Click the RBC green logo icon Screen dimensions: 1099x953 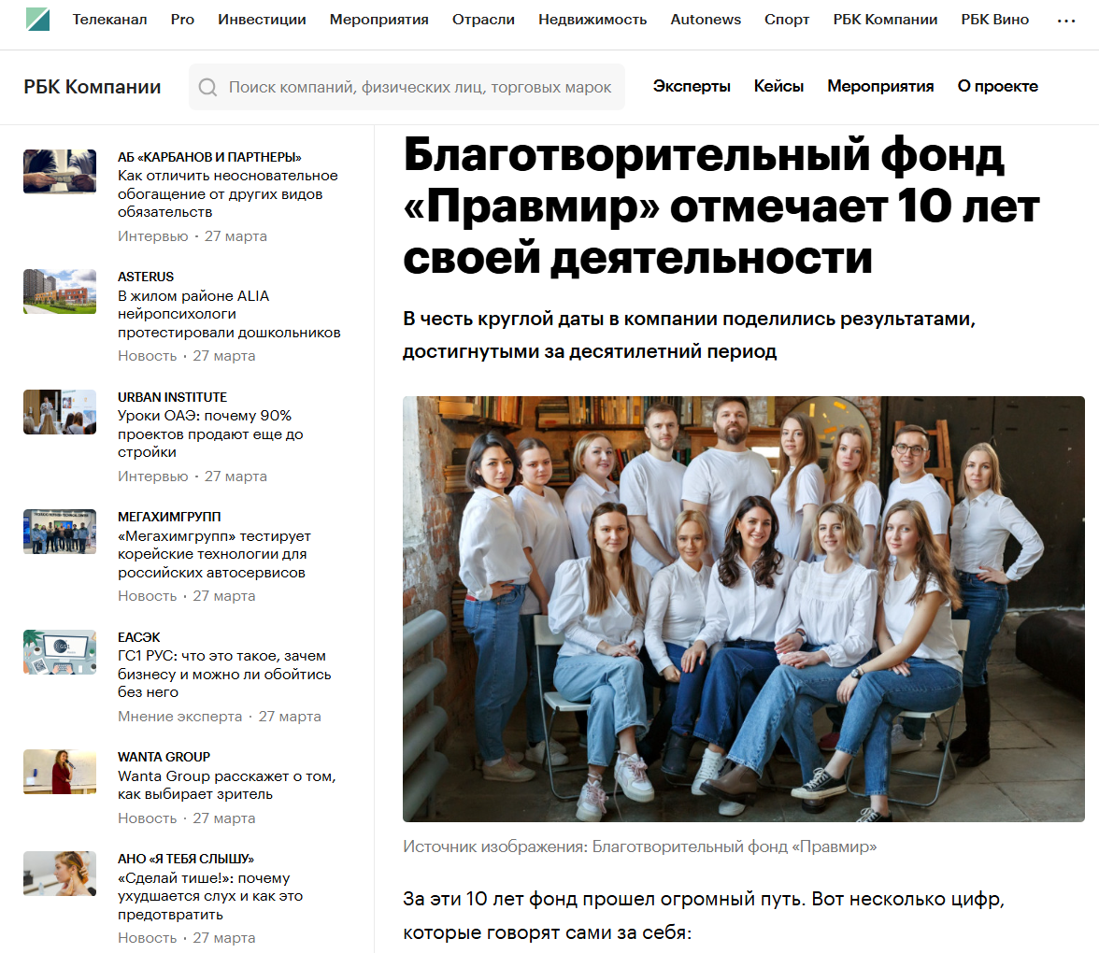tap(37, 19)
